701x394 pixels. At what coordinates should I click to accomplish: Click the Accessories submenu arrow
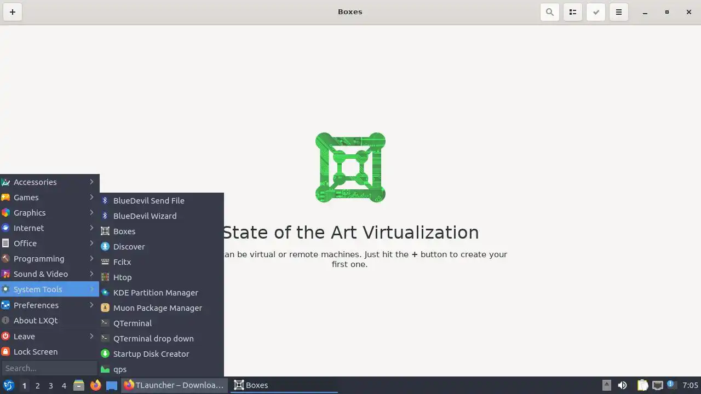point(91,182)
